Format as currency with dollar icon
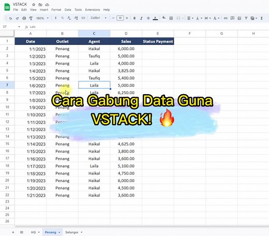The width and height of the screenshot is (269, 236). point(55,18)
